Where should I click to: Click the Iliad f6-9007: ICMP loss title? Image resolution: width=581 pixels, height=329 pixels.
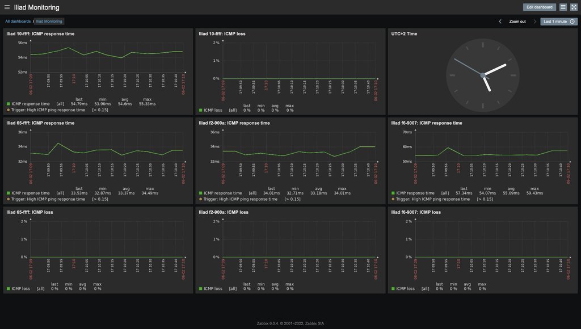pyautogui.click(x=416, y=212)
